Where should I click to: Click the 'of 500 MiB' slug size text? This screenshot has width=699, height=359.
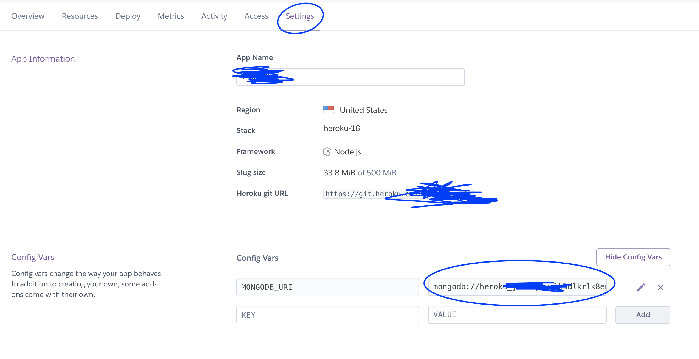click(x=377, y=173)
